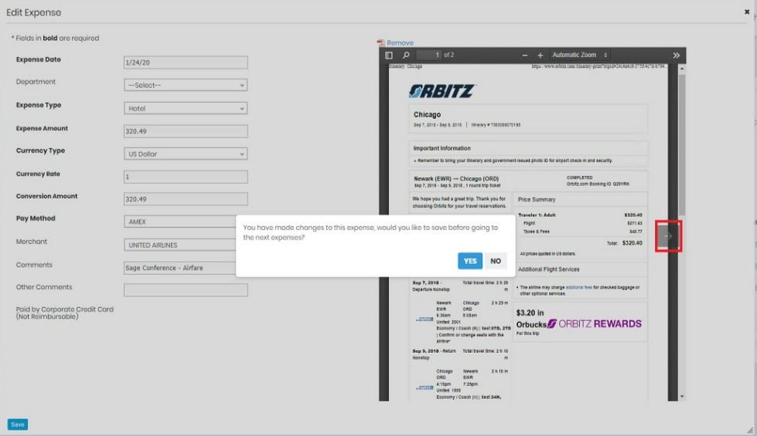Image resolution: width=757 pixels, height=436 pixels.
Task: Click 'ORBITZ REWARDS' banner text
Action: [x=599, y=324]
